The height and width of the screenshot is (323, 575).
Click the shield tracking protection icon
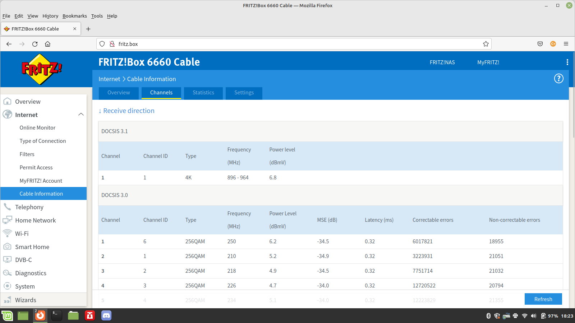click(x=102, y=44)
